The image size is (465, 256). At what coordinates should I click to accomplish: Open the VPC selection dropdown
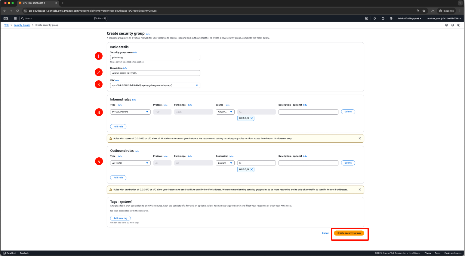(x=155, y=85)
